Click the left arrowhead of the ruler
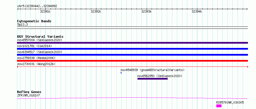Screen dimensions: 256x109 click(x=18, y=9)
